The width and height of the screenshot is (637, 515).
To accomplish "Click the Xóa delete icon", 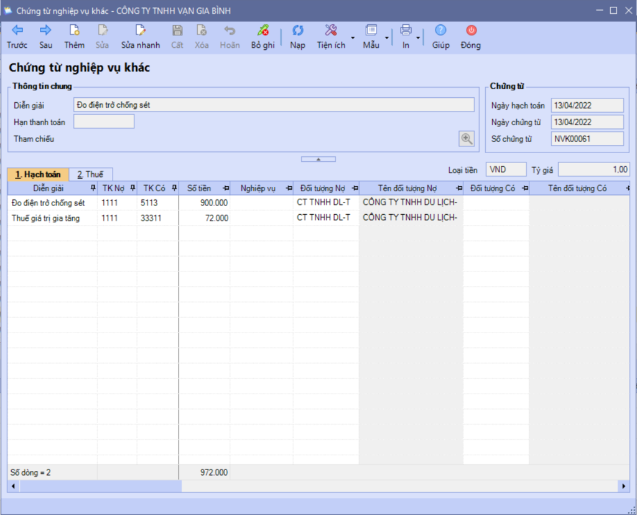I will (202, 37).
